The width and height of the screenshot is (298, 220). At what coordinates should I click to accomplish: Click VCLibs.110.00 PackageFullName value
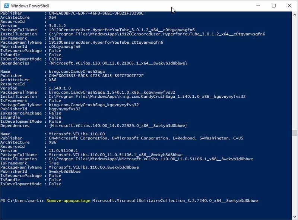coord(115,155)
